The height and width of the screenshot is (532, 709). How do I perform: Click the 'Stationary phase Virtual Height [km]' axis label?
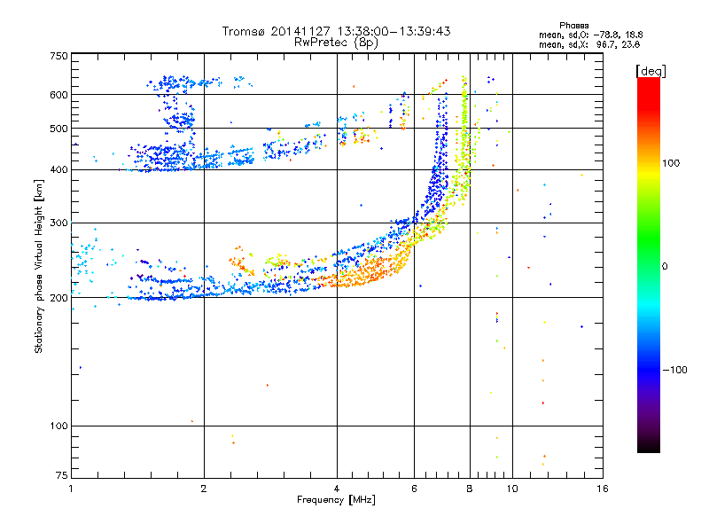click(x=38, y=266)
